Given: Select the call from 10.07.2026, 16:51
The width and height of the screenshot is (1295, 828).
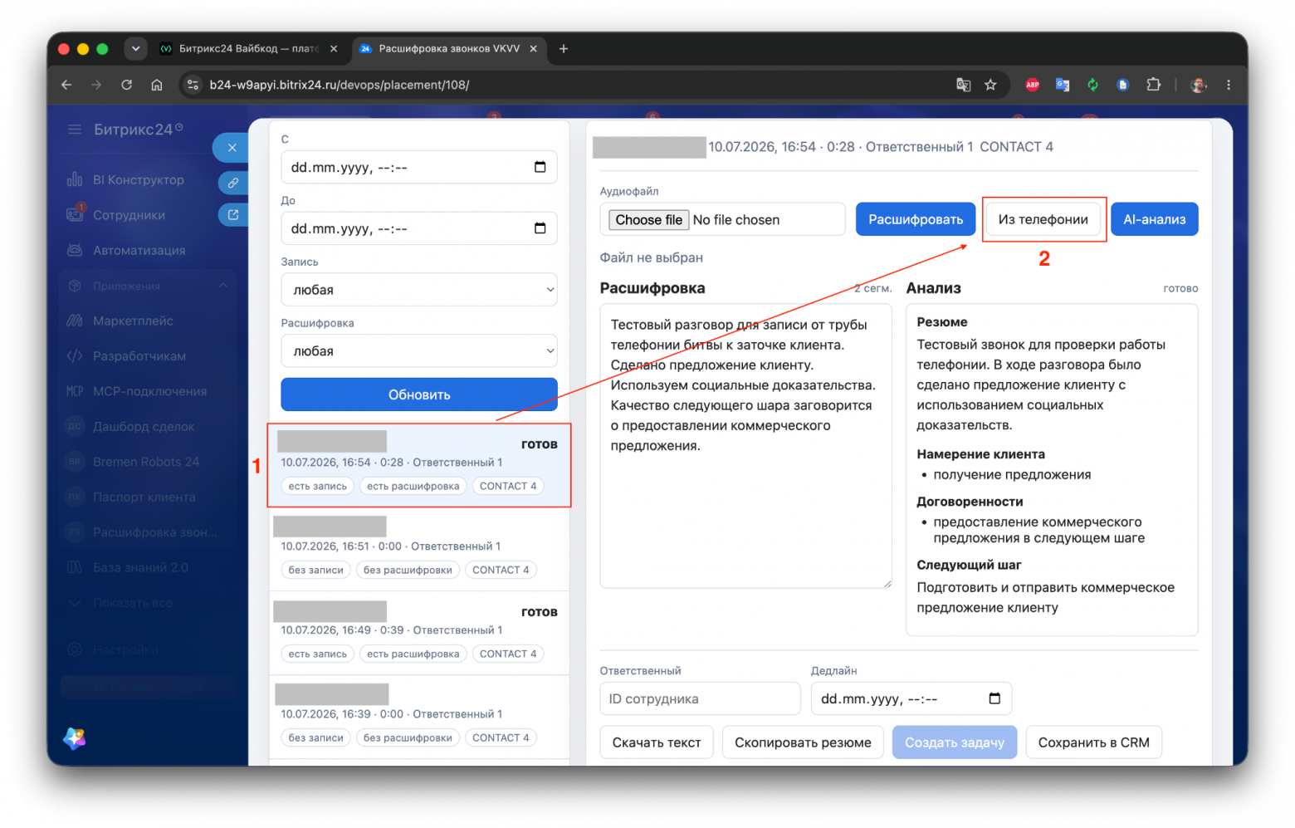Looking at the screenshot, I should click(418, 548).
